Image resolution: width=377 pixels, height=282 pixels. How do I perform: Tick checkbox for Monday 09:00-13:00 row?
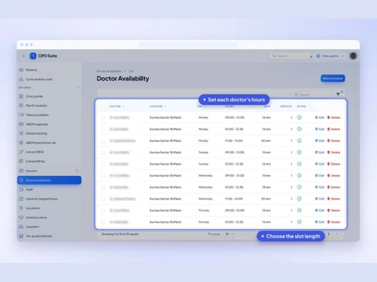click(x=103, y=117)
